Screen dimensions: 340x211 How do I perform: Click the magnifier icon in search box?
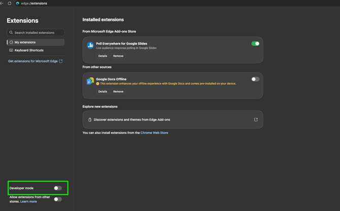(x=11, y=32)
